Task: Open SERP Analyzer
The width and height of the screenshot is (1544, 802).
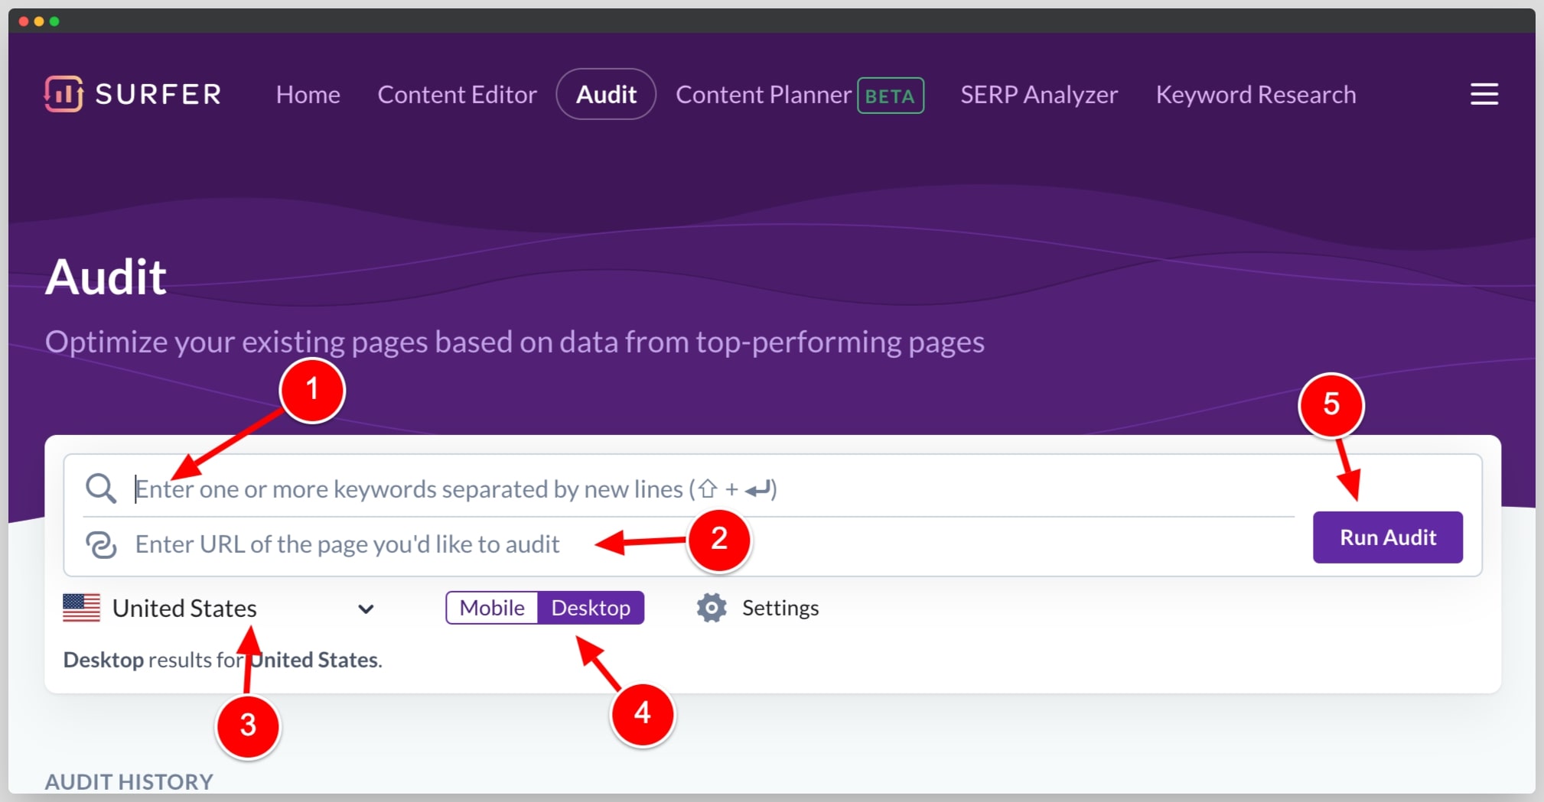Action: click(1039, 94)
